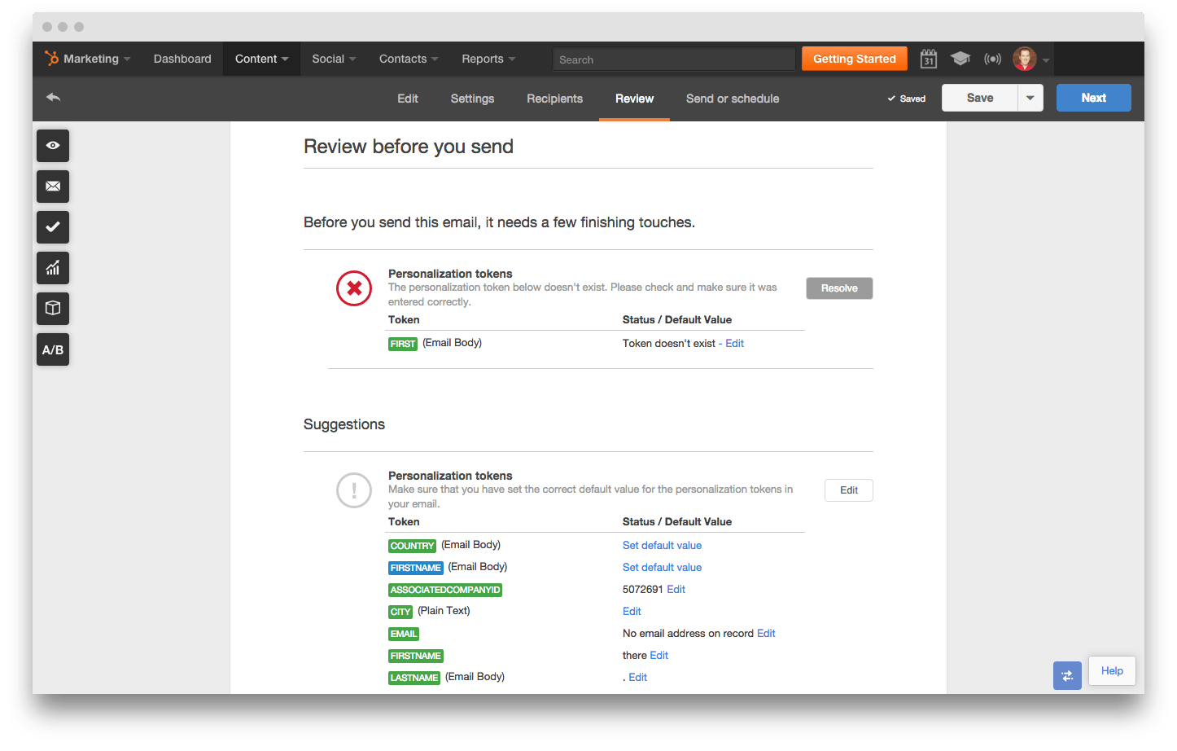Open the email preview eye icon
Viewport: 1177px width, 751px height.
(x=52, y=145)
